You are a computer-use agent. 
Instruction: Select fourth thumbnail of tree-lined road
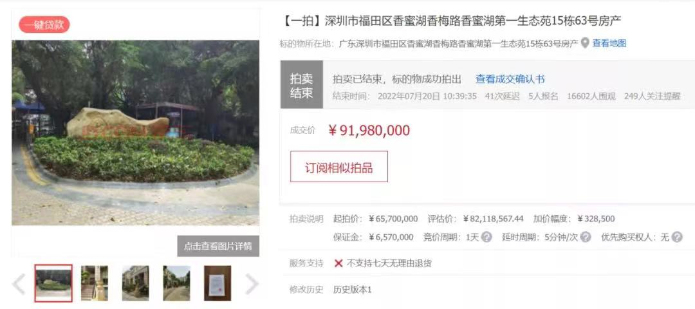(x=176, y=283)
